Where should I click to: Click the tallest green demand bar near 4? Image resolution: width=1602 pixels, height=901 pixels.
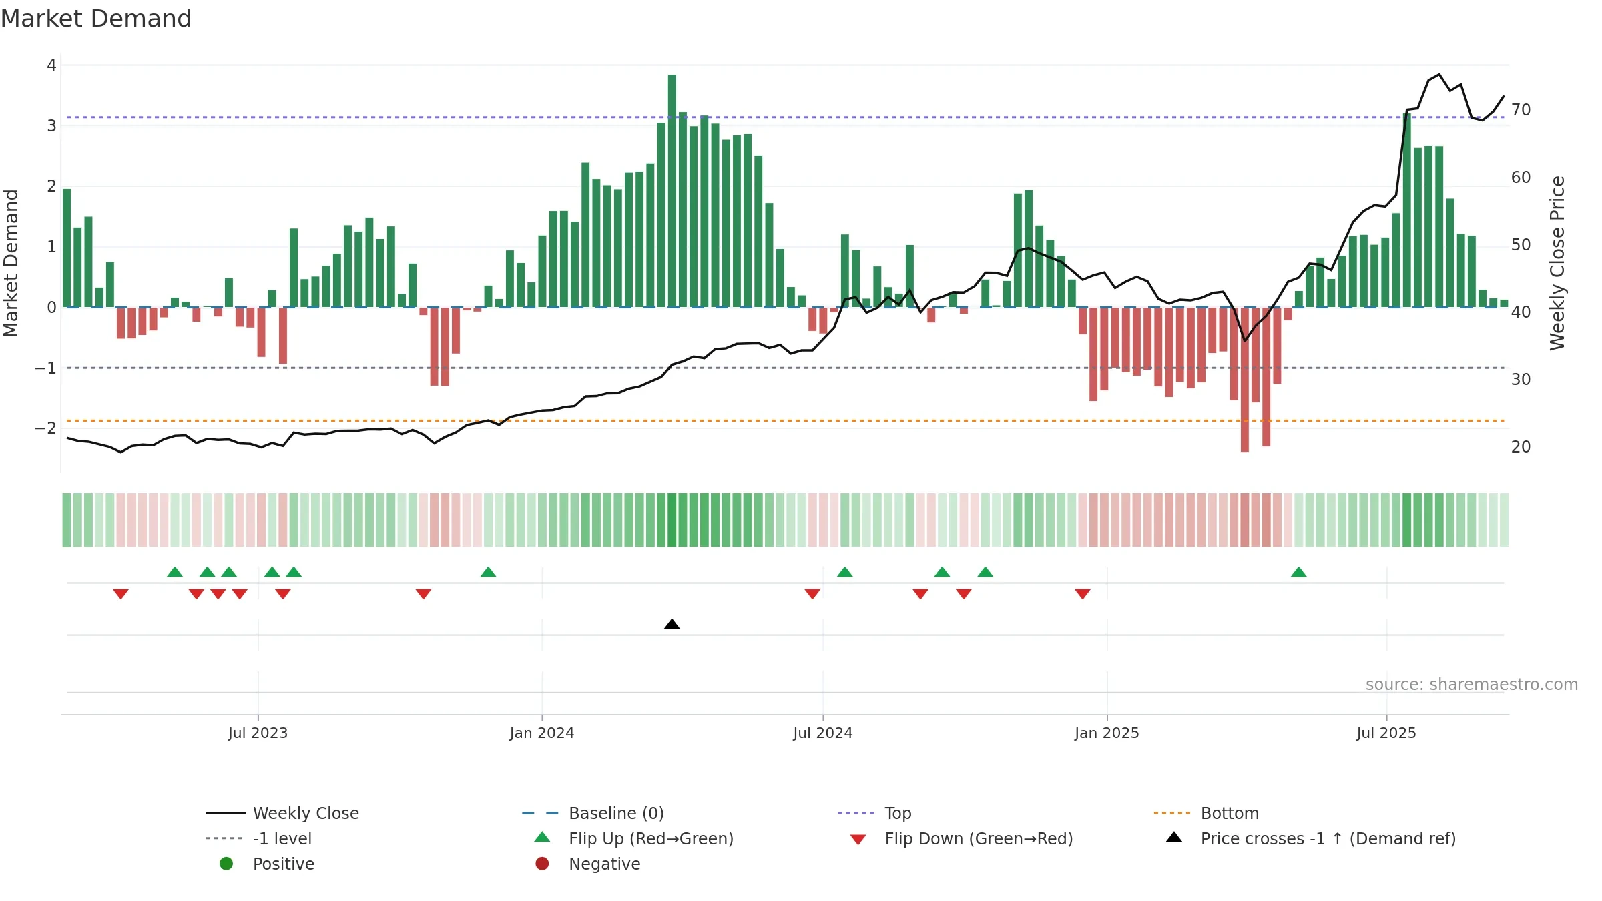pyautogui.click(x=672, y=191)
